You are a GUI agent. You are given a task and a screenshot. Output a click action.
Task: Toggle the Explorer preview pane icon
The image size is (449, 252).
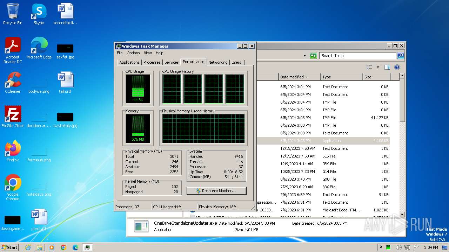387,67
